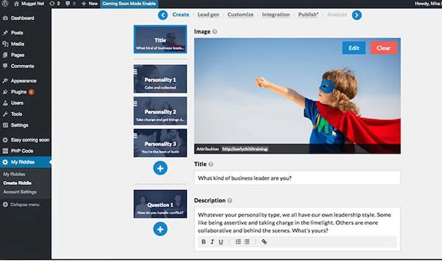
Task: Select the Personality 1 thumbnail
Action: (160, 79)
